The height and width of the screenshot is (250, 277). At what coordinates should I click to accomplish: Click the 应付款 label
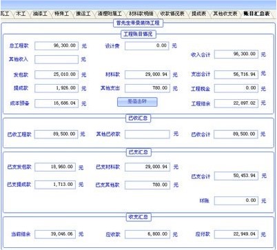(x=203, y=234)
